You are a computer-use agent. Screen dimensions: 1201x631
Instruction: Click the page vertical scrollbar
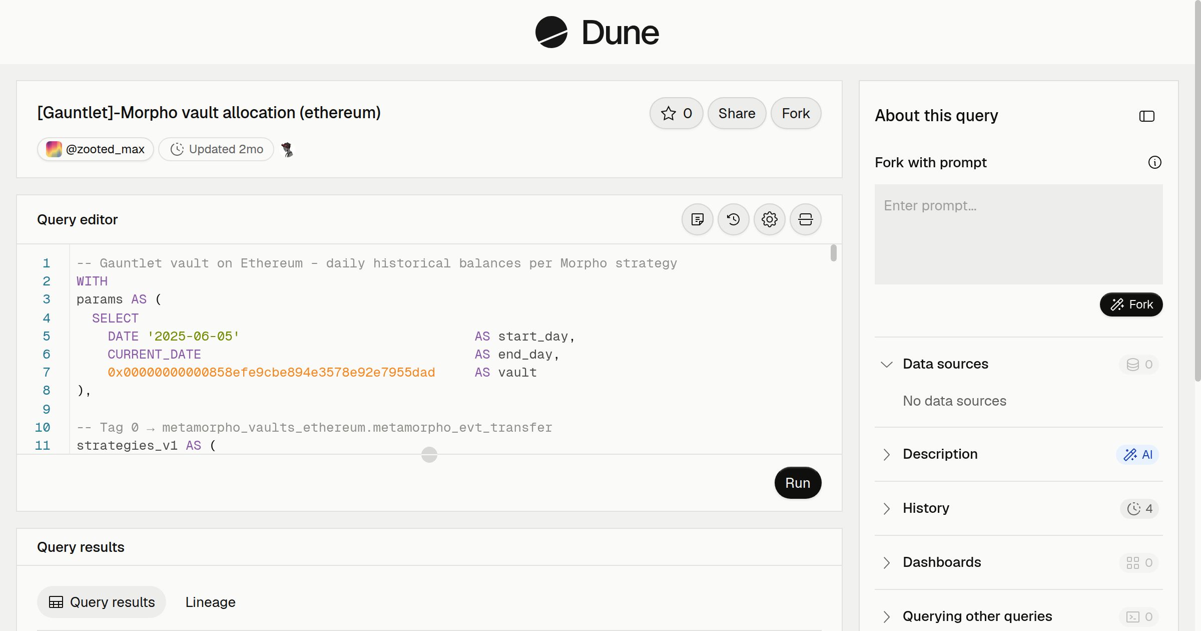click(1197, 190)
